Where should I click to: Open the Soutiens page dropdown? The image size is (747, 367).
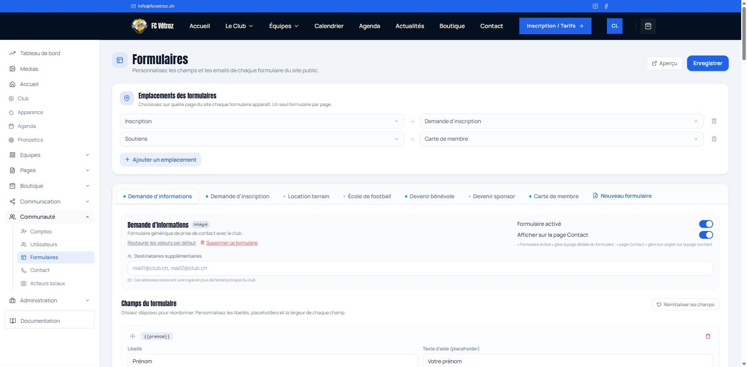pyautogui.click(x=262, y=139)
